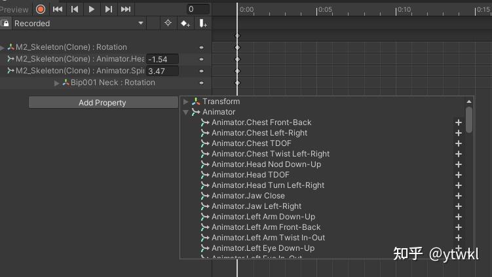Jump to last keyframe of clip
The image size is (492, 277).
pos(126,9)
